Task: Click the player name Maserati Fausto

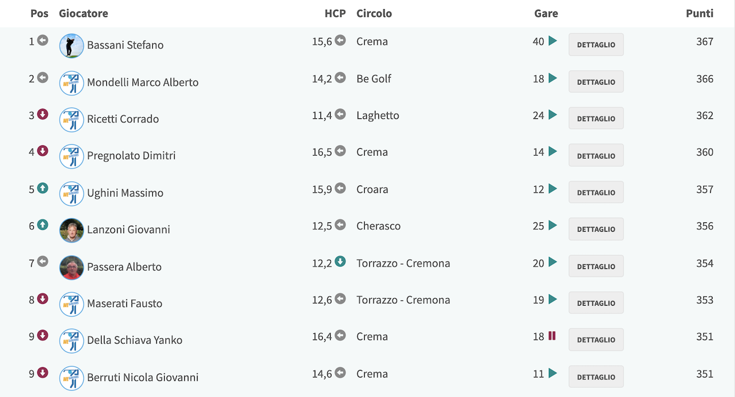Action: (125, 303)
